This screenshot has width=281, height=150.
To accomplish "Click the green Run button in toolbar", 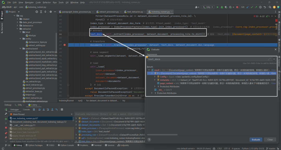I will click(218, 7).
